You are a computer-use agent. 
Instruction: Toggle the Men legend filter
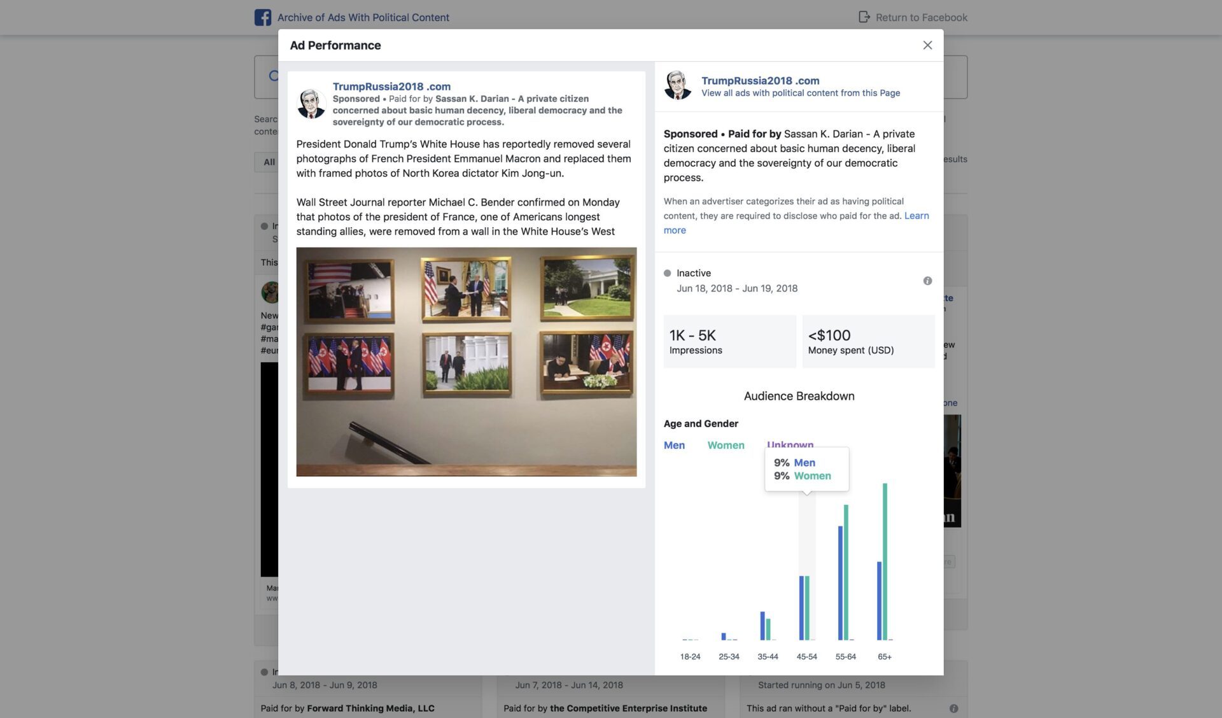pos(674,445)
